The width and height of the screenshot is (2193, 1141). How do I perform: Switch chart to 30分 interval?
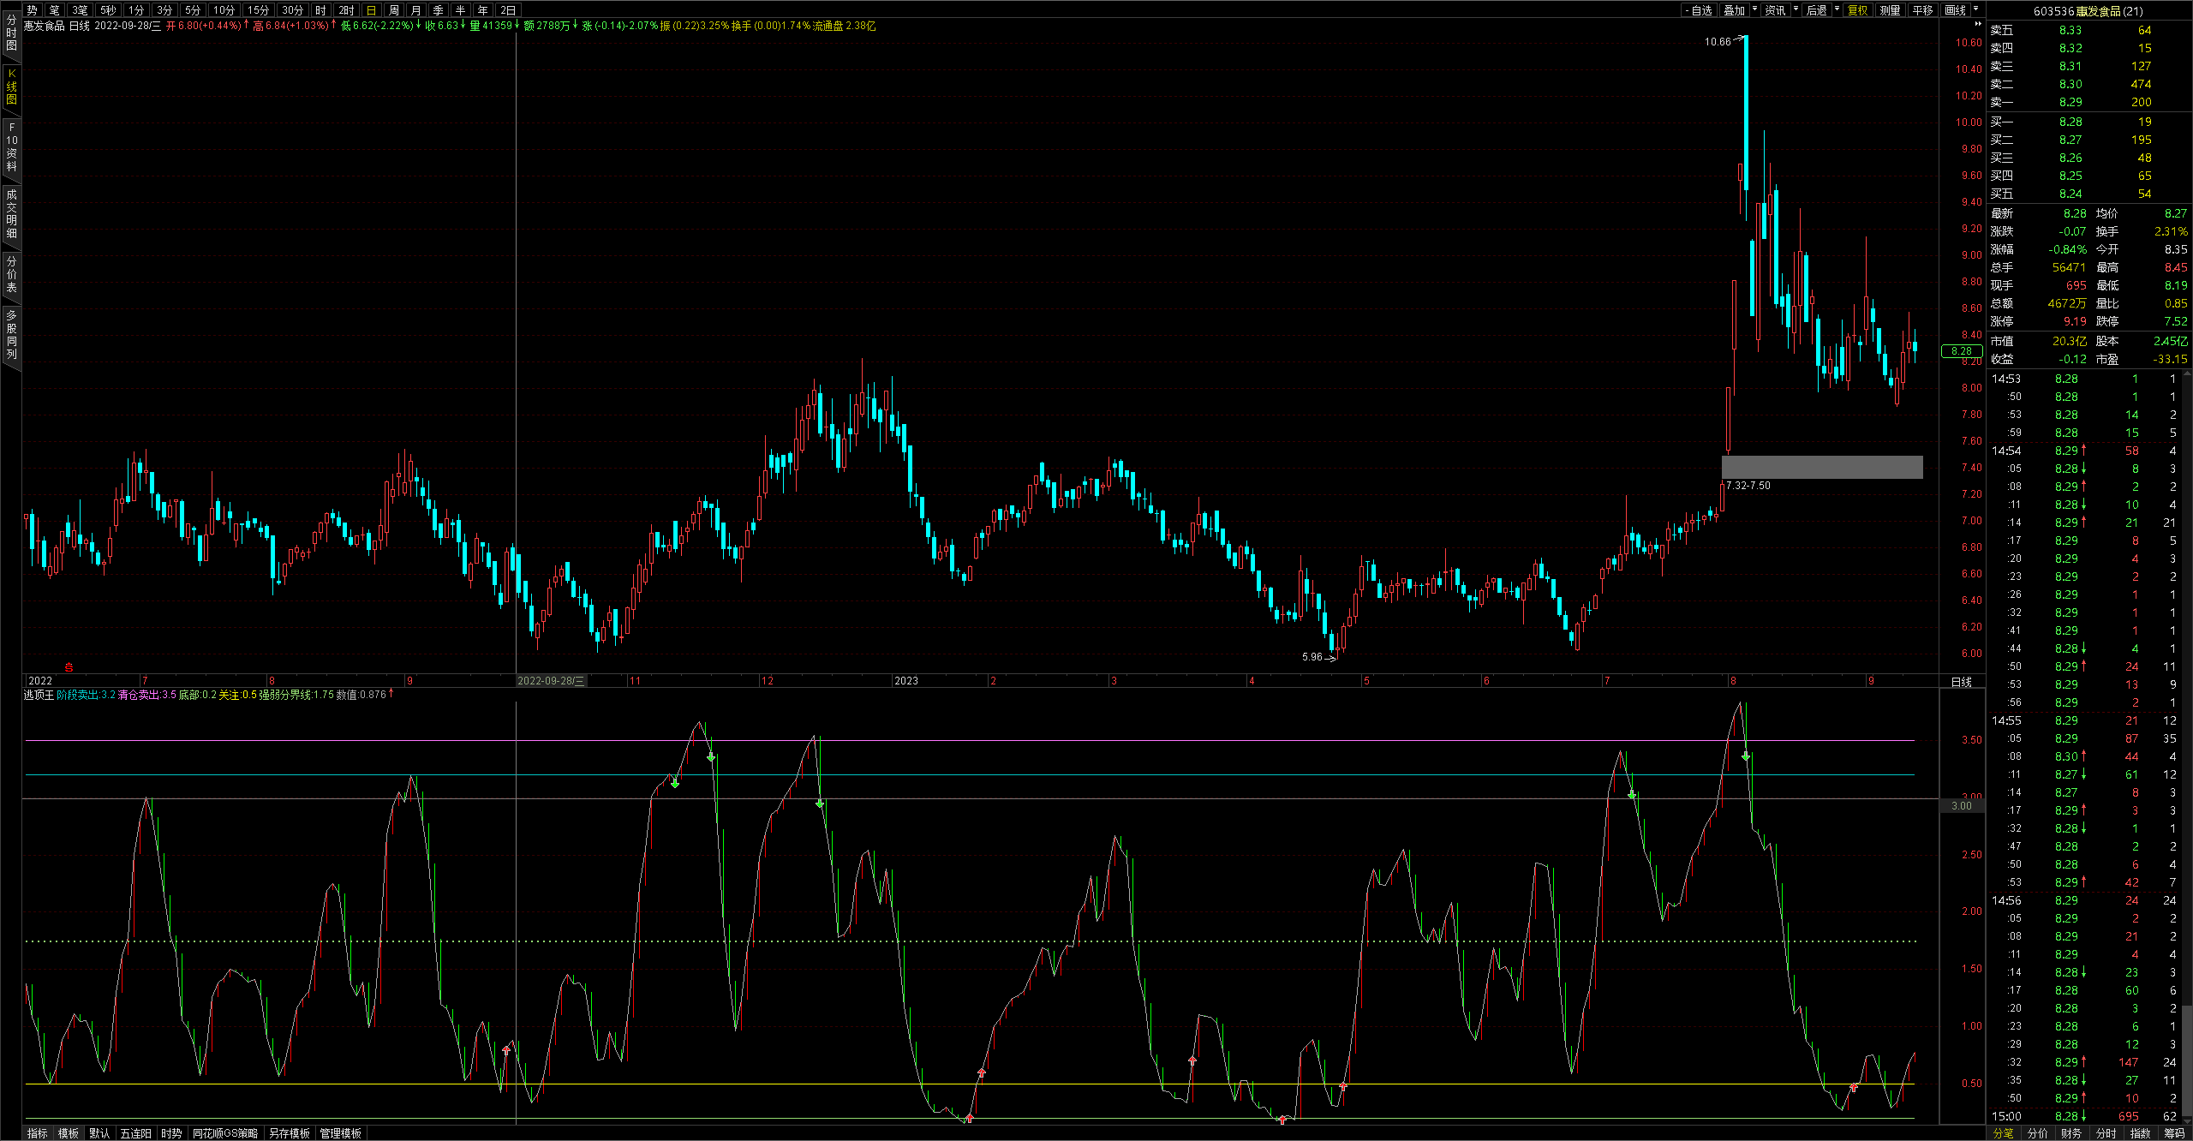coord(293,10)
